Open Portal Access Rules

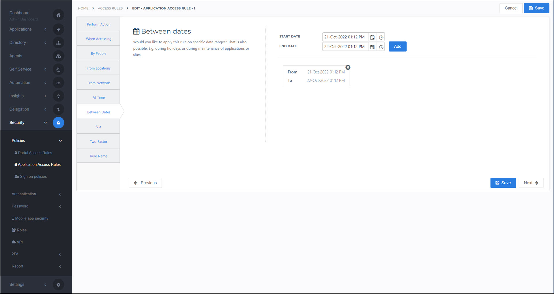(33, 153)
